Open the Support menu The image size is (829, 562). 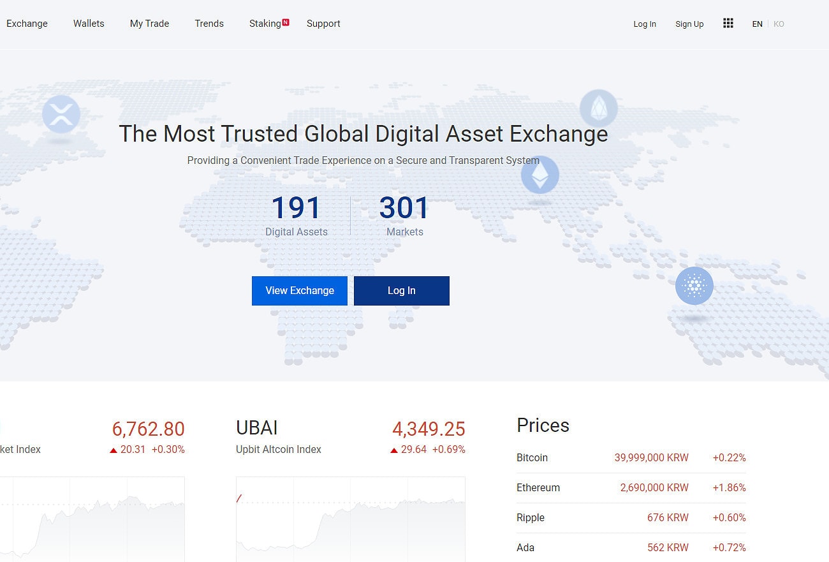pos(323,24)
